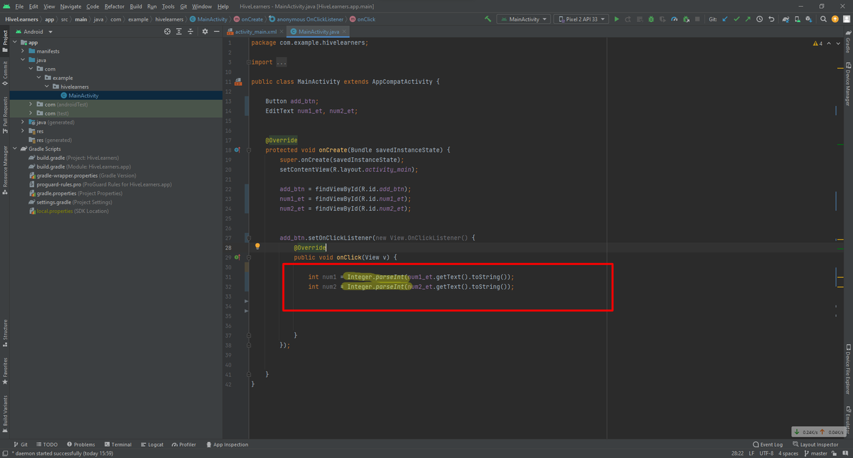Open the MainActivity run configuration dropdown
853x458 pixels.
coord(523,19)
